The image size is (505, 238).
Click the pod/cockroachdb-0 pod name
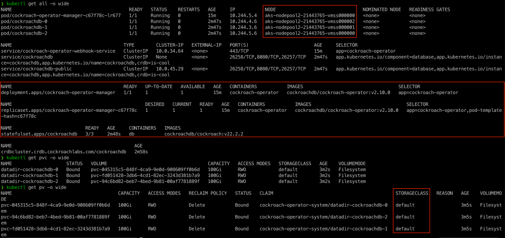[x=24, y=22]
